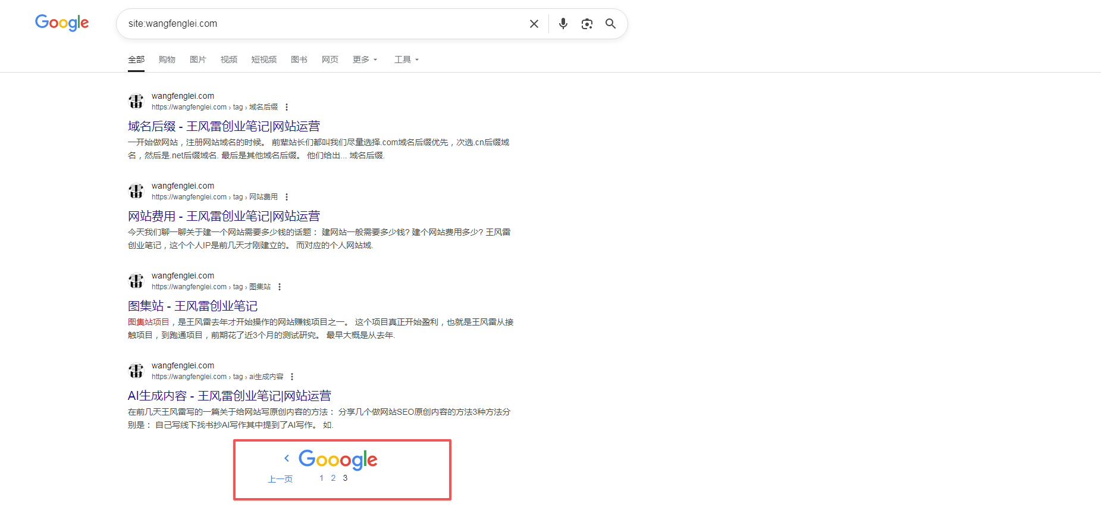The height and width of the screenshot is (532, 1101).
Task: Open more options for 图集站 result
Action: point(280,287)
